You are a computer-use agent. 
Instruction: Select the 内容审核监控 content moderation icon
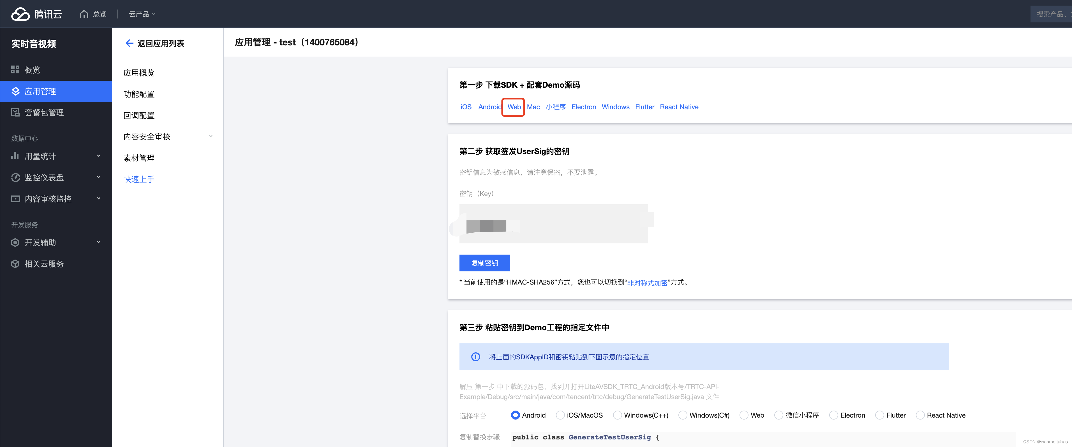[x=15, y=199]
